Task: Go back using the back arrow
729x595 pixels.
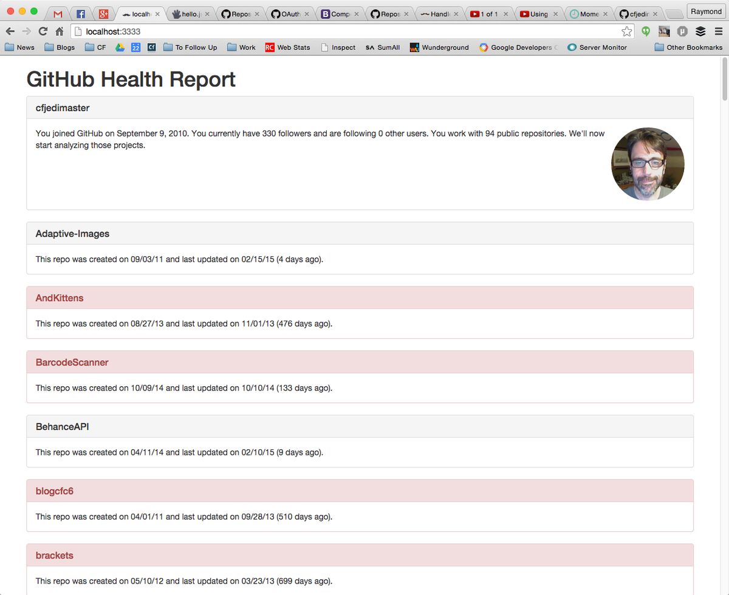Action: 10,32
